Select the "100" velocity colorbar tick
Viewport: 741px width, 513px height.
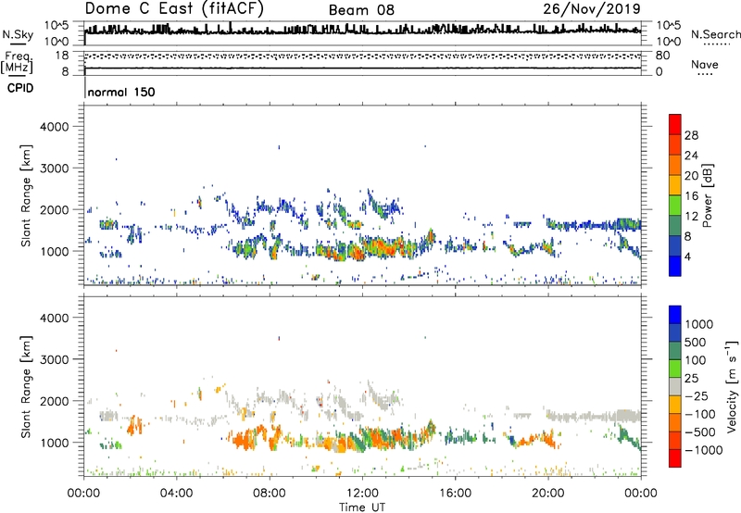(696, 360)
